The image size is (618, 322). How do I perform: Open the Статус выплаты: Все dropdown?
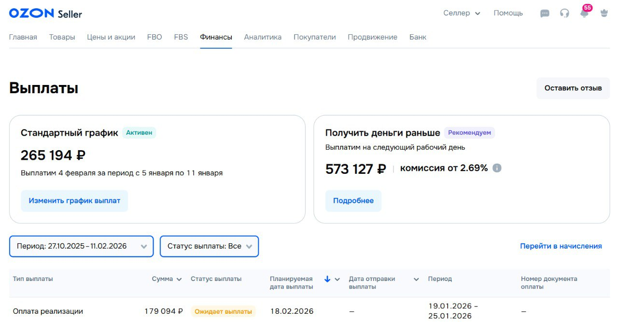(x=209, y=246)
